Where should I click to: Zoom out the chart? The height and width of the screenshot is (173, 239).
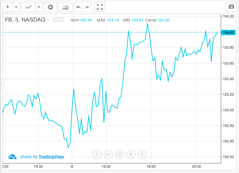(108, 154)
